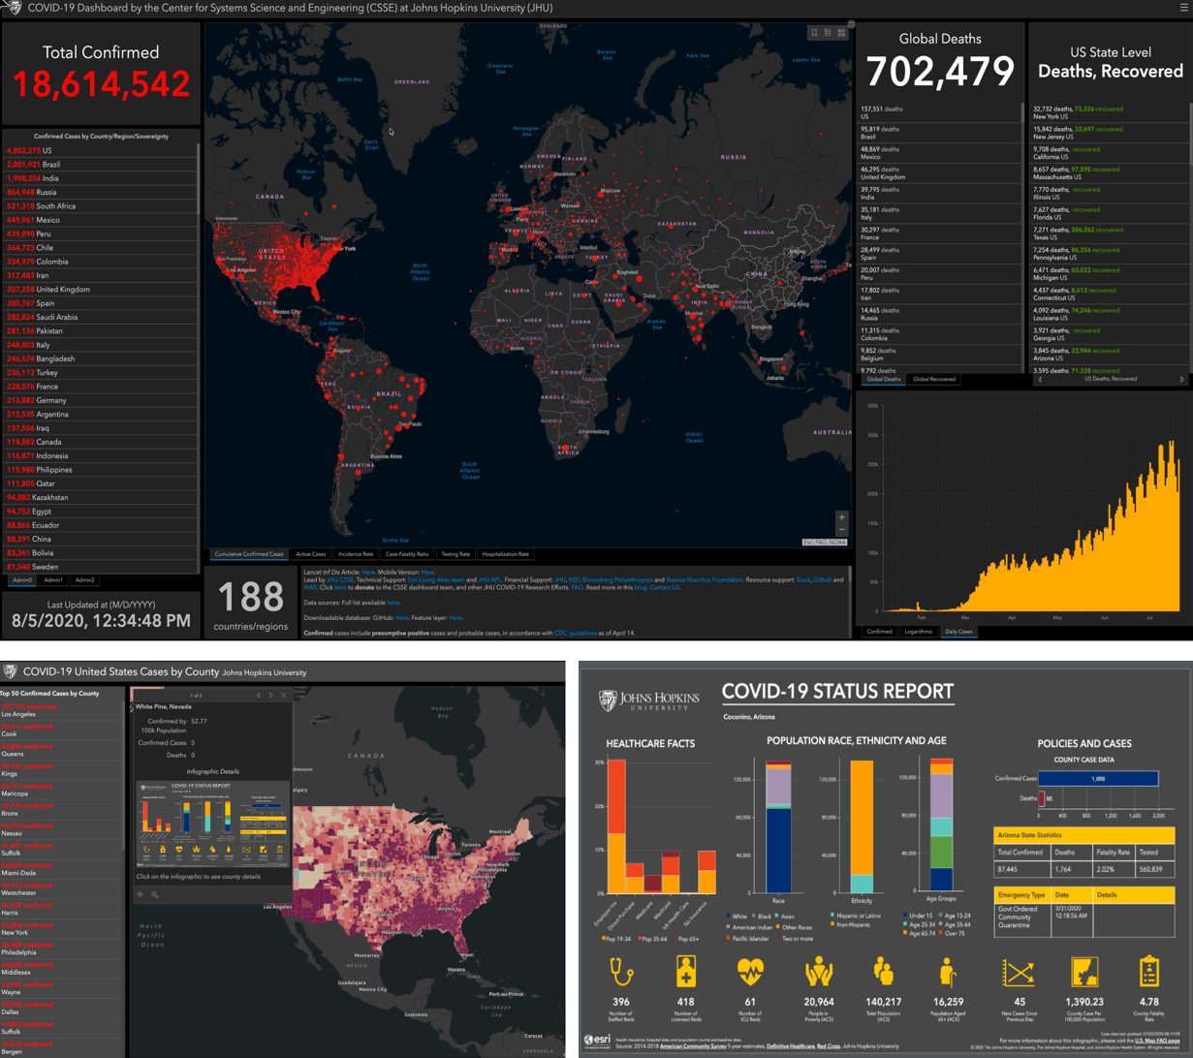The height and width of the screenshot is (1058, 1193).
Task: Click the Esri logo in status report
Action: point(598,1042)
